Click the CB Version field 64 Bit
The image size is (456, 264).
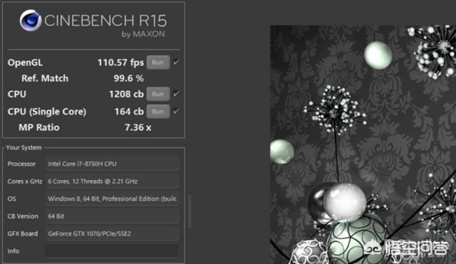112,216
